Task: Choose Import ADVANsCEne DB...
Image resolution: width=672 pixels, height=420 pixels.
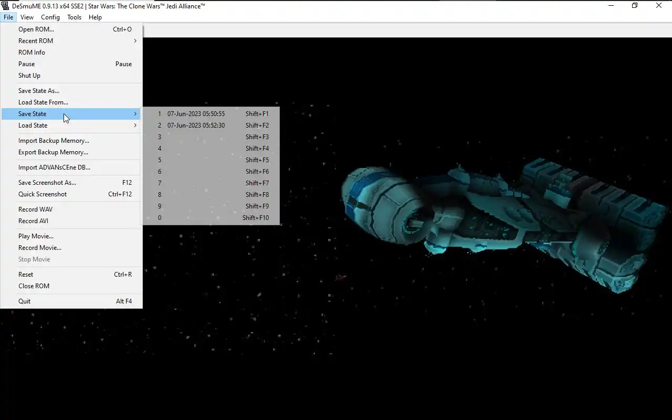Action: [x=71, y=167]
